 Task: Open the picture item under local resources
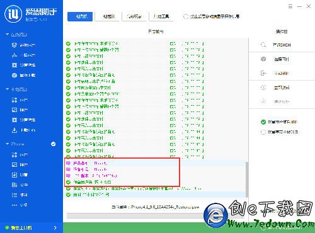[x=20, y=110]
